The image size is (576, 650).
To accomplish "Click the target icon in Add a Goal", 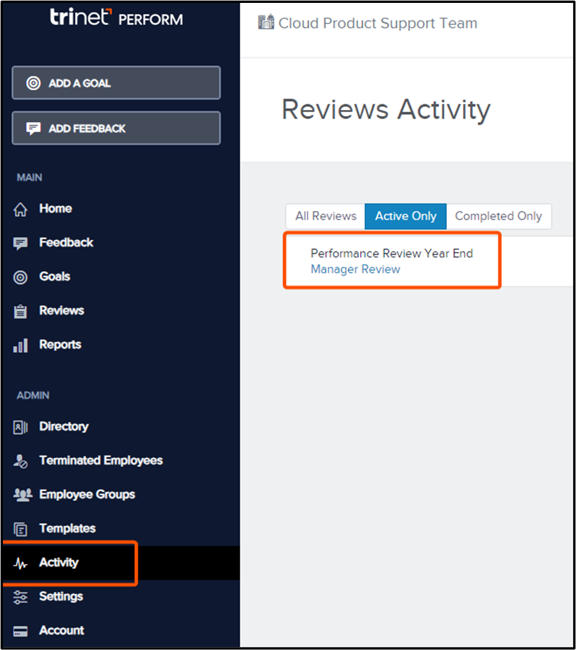I will tap(33, 83).
